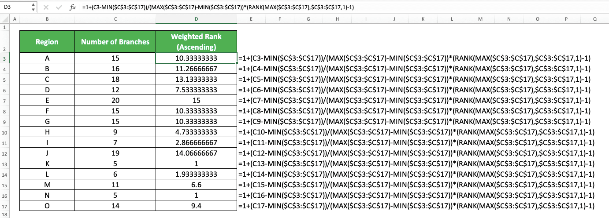
Task: Select column E header
Action: [251, 19]
